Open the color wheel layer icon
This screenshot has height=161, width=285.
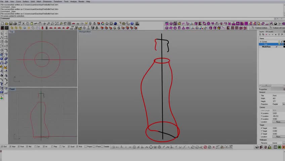[x=103, y=23]
